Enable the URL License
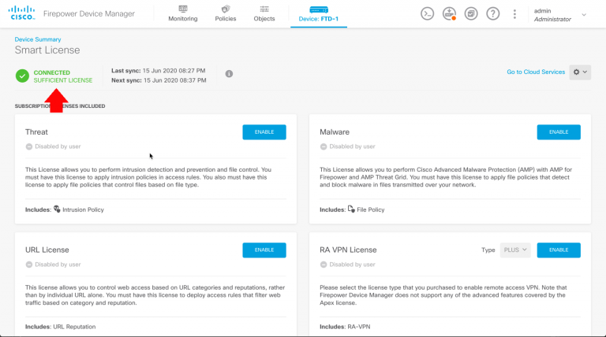The height and width of the screenshot is (337, 606). [x=264, y=250]
